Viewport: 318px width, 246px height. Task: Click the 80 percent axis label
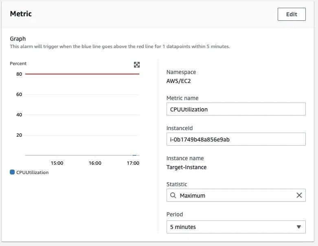(x=19, y=74)
